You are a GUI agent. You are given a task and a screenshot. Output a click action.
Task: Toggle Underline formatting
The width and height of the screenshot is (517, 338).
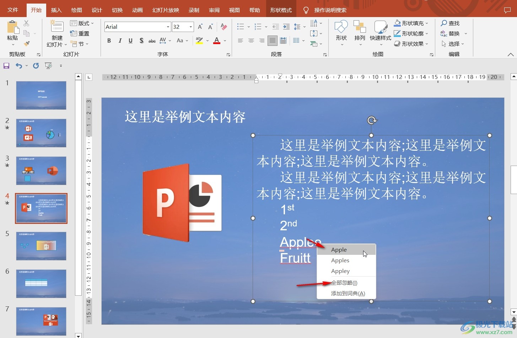[130, 41]
